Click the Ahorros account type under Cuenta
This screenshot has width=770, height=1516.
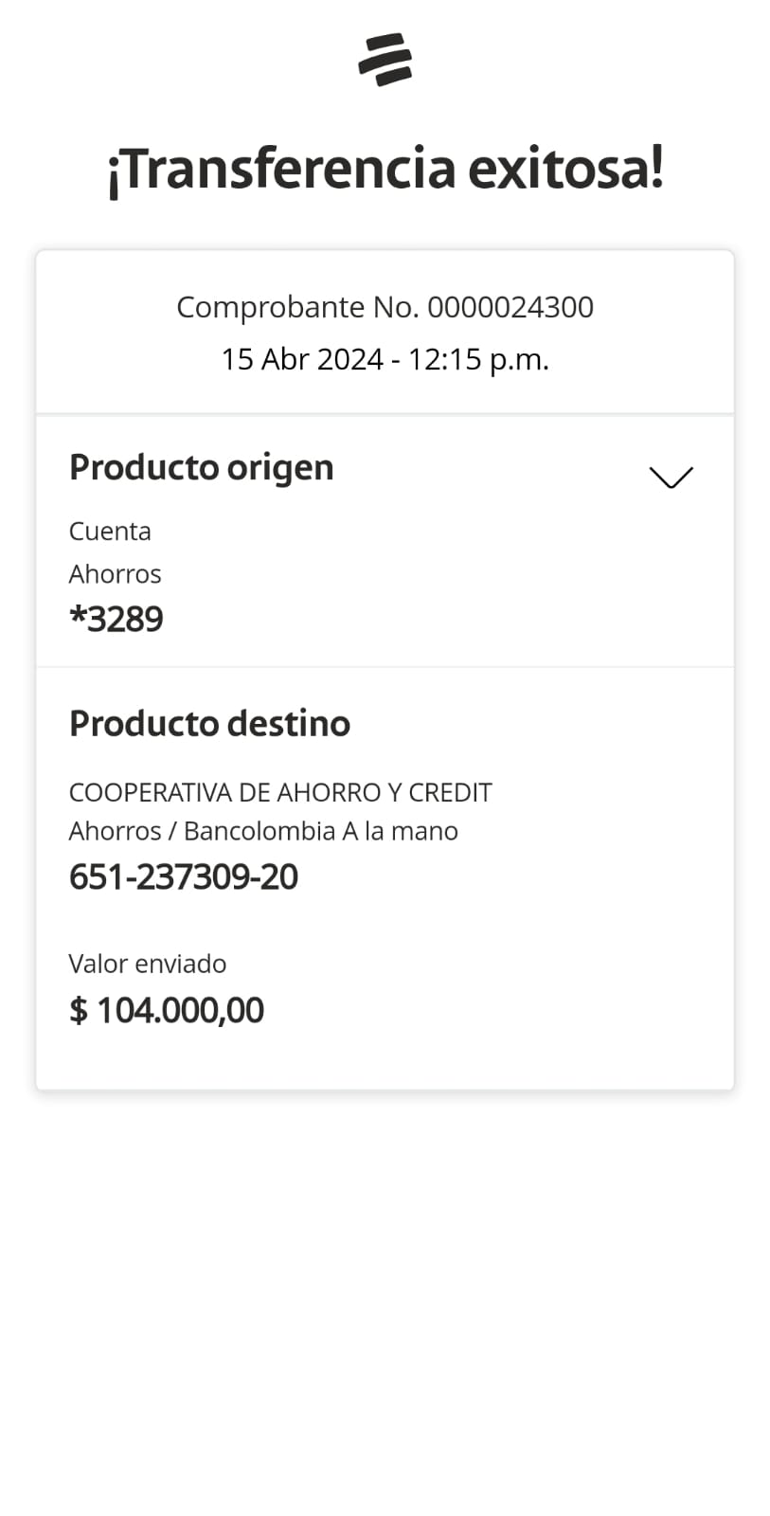pyautogui.click(x=115, y=574)
